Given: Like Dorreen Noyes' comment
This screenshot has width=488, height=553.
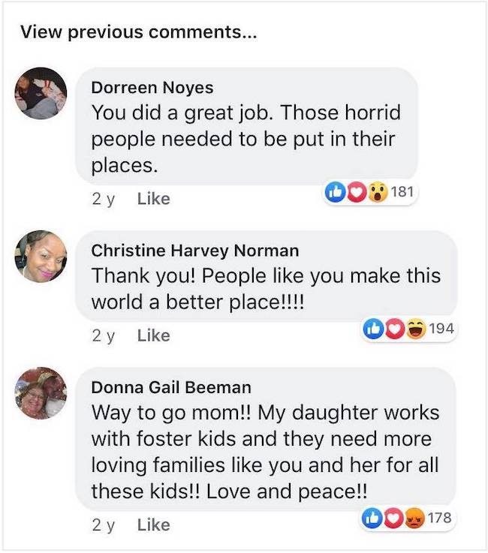Looking at the screenshot, I should tap(153, 199).
